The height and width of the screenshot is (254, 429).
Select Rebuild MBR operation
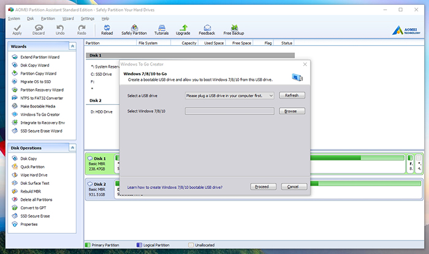pyautogui.click(x=31, y=192)
